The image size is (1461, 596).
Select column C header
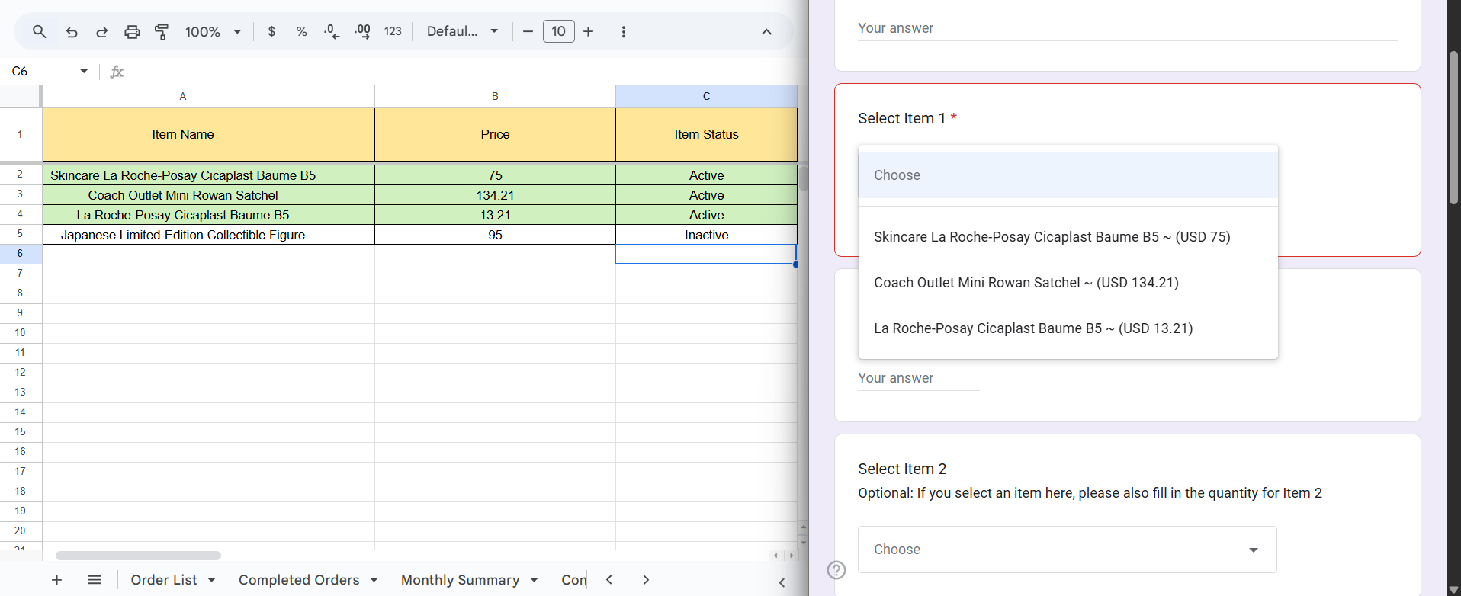click(706, 96)
